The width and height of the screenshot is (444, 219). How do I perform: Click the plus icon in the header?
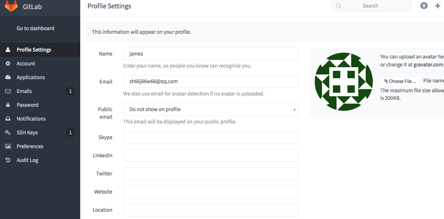tap(437, 6)
